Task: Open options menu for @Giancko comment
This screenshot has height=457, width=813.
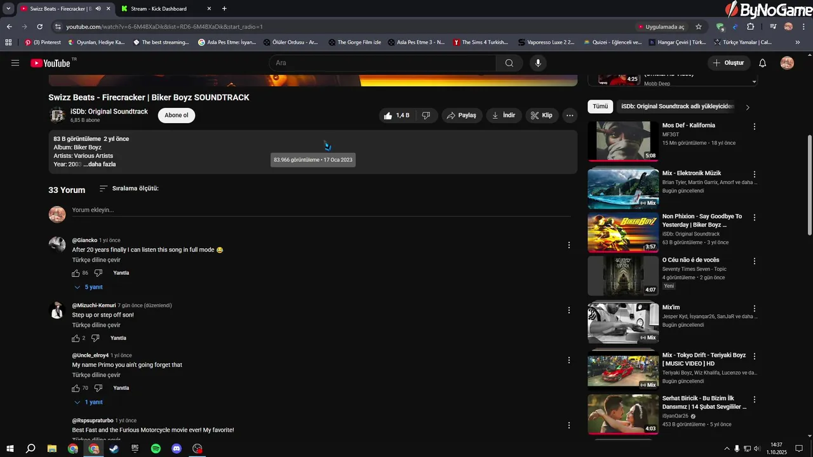Action: 569,245
